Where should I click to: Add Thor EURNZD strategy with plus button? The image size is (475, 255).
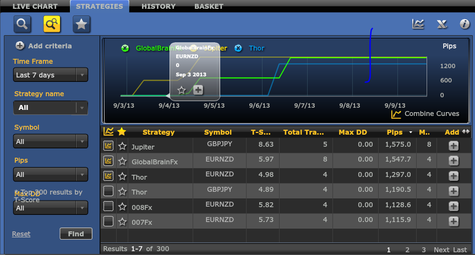pyautogui.click(x=454, y=176)
